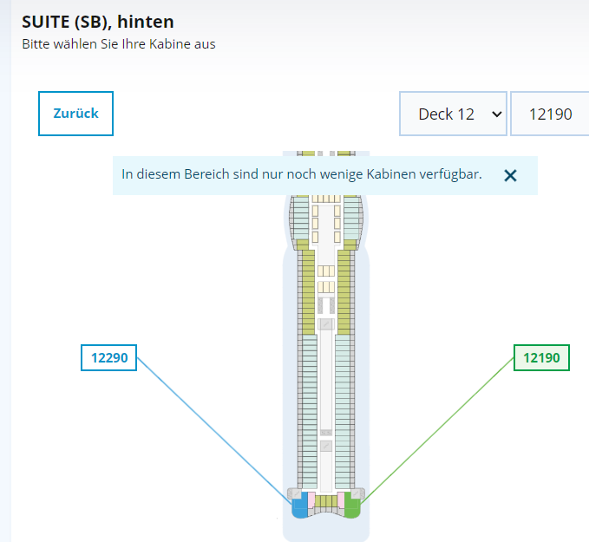Click the right pink cabin at the stern

[341, 500]
